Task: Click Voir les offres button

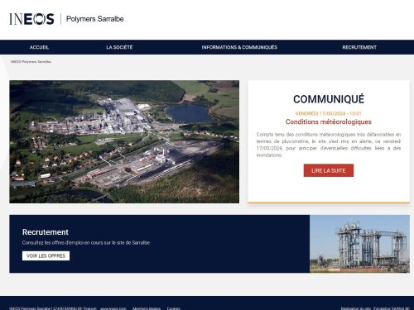Action: coord(46,255)
